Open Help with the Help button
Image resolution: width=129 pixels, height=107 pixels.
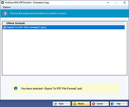(x=119, y=104)
